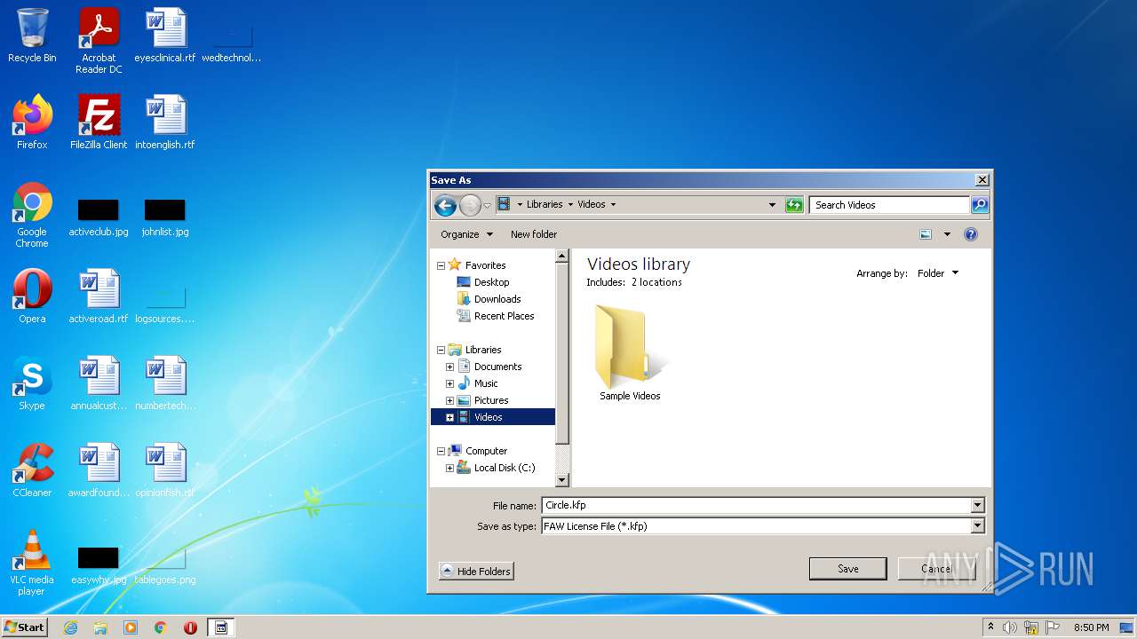Open the Organize dropdown menu

(x=466, y=234)
